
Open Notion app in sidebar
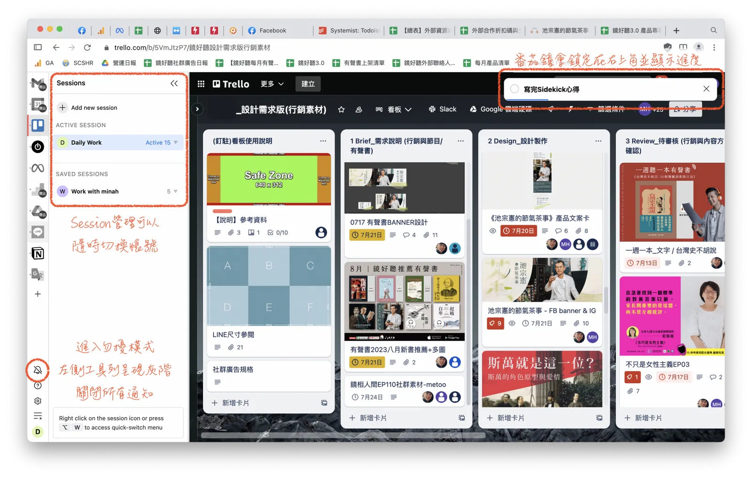point(38,254)
